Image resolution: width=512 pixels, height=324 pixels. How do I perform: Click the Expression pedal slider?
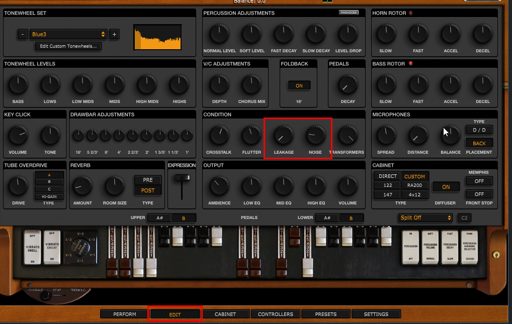(x=182, y=178)
